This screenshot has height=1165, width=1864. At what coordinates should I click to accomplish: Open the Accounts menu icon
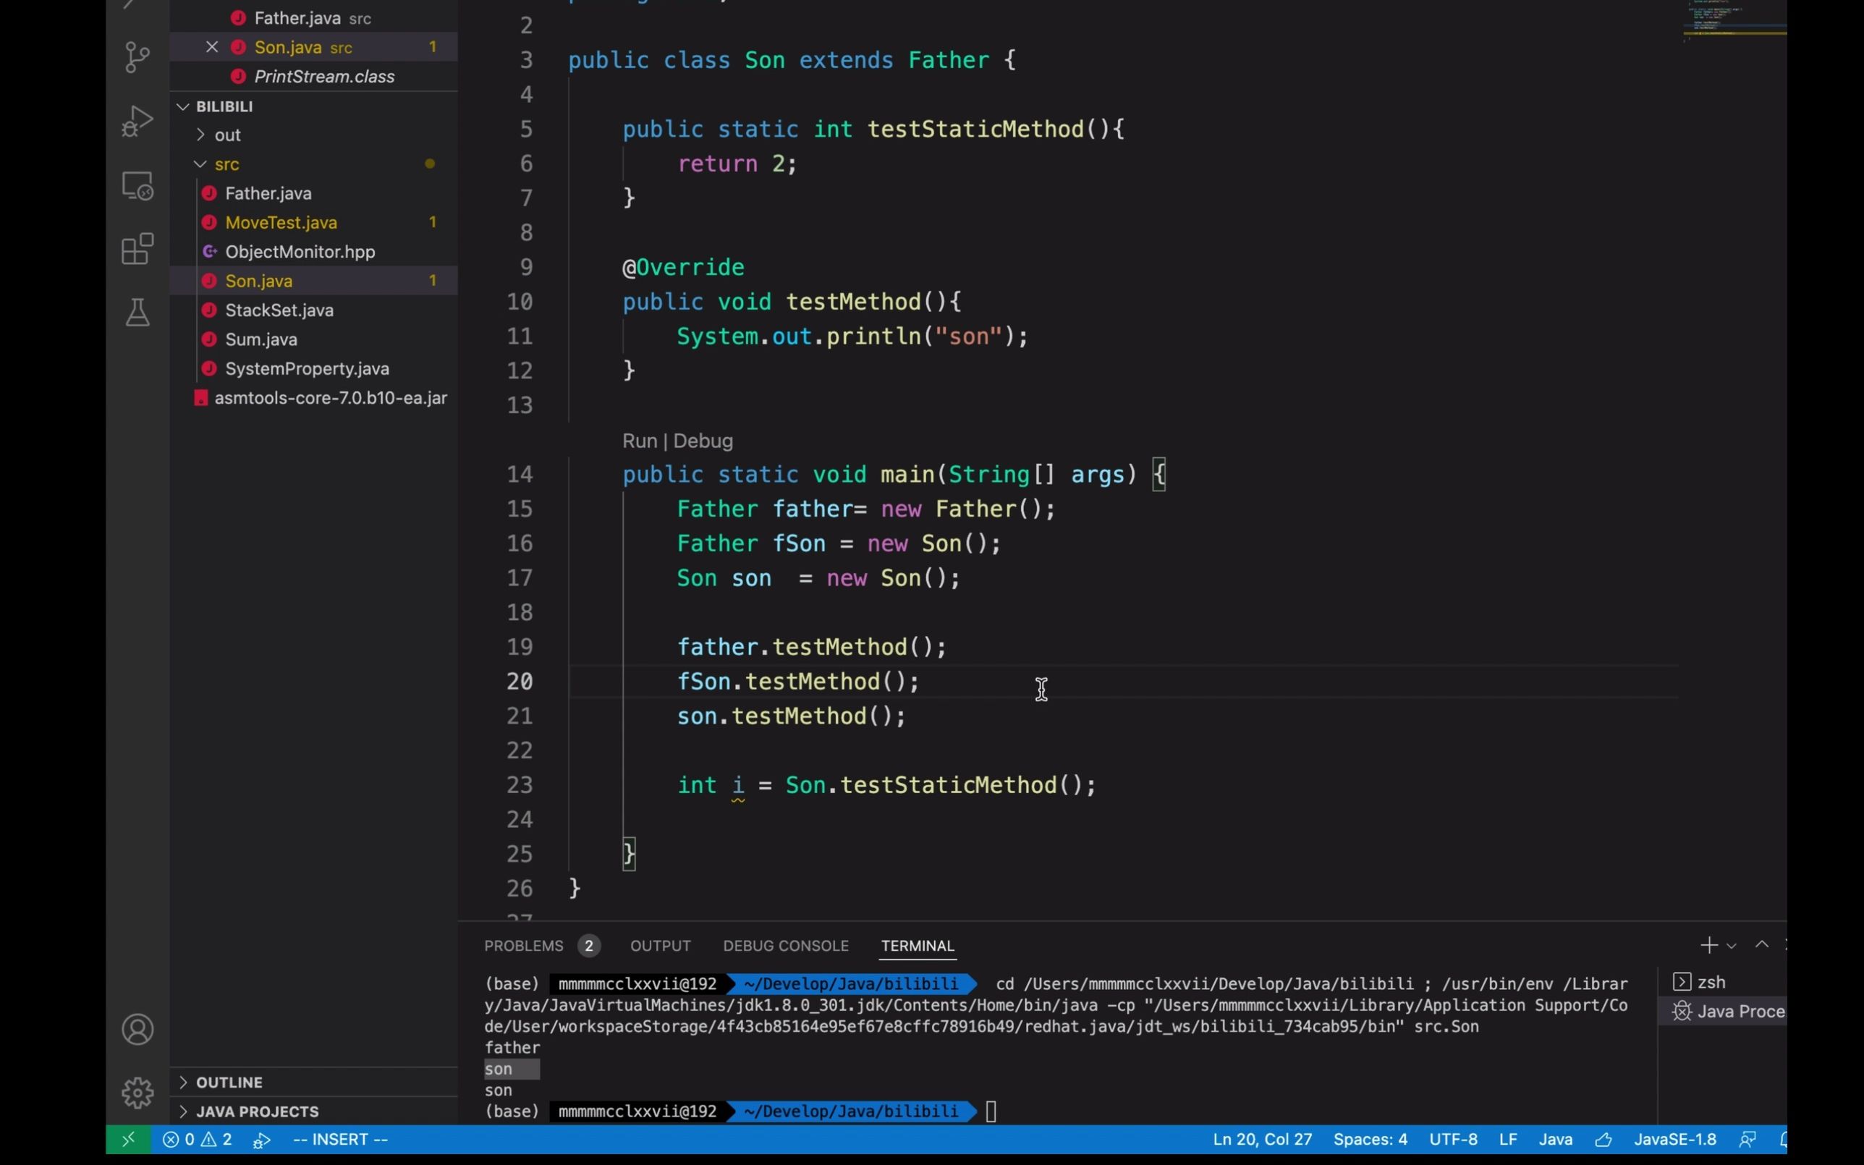point(137,1030)
